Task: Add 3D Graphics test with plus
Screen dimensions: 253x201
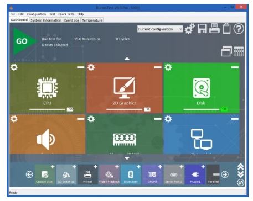Action: [x=74, y=167]
